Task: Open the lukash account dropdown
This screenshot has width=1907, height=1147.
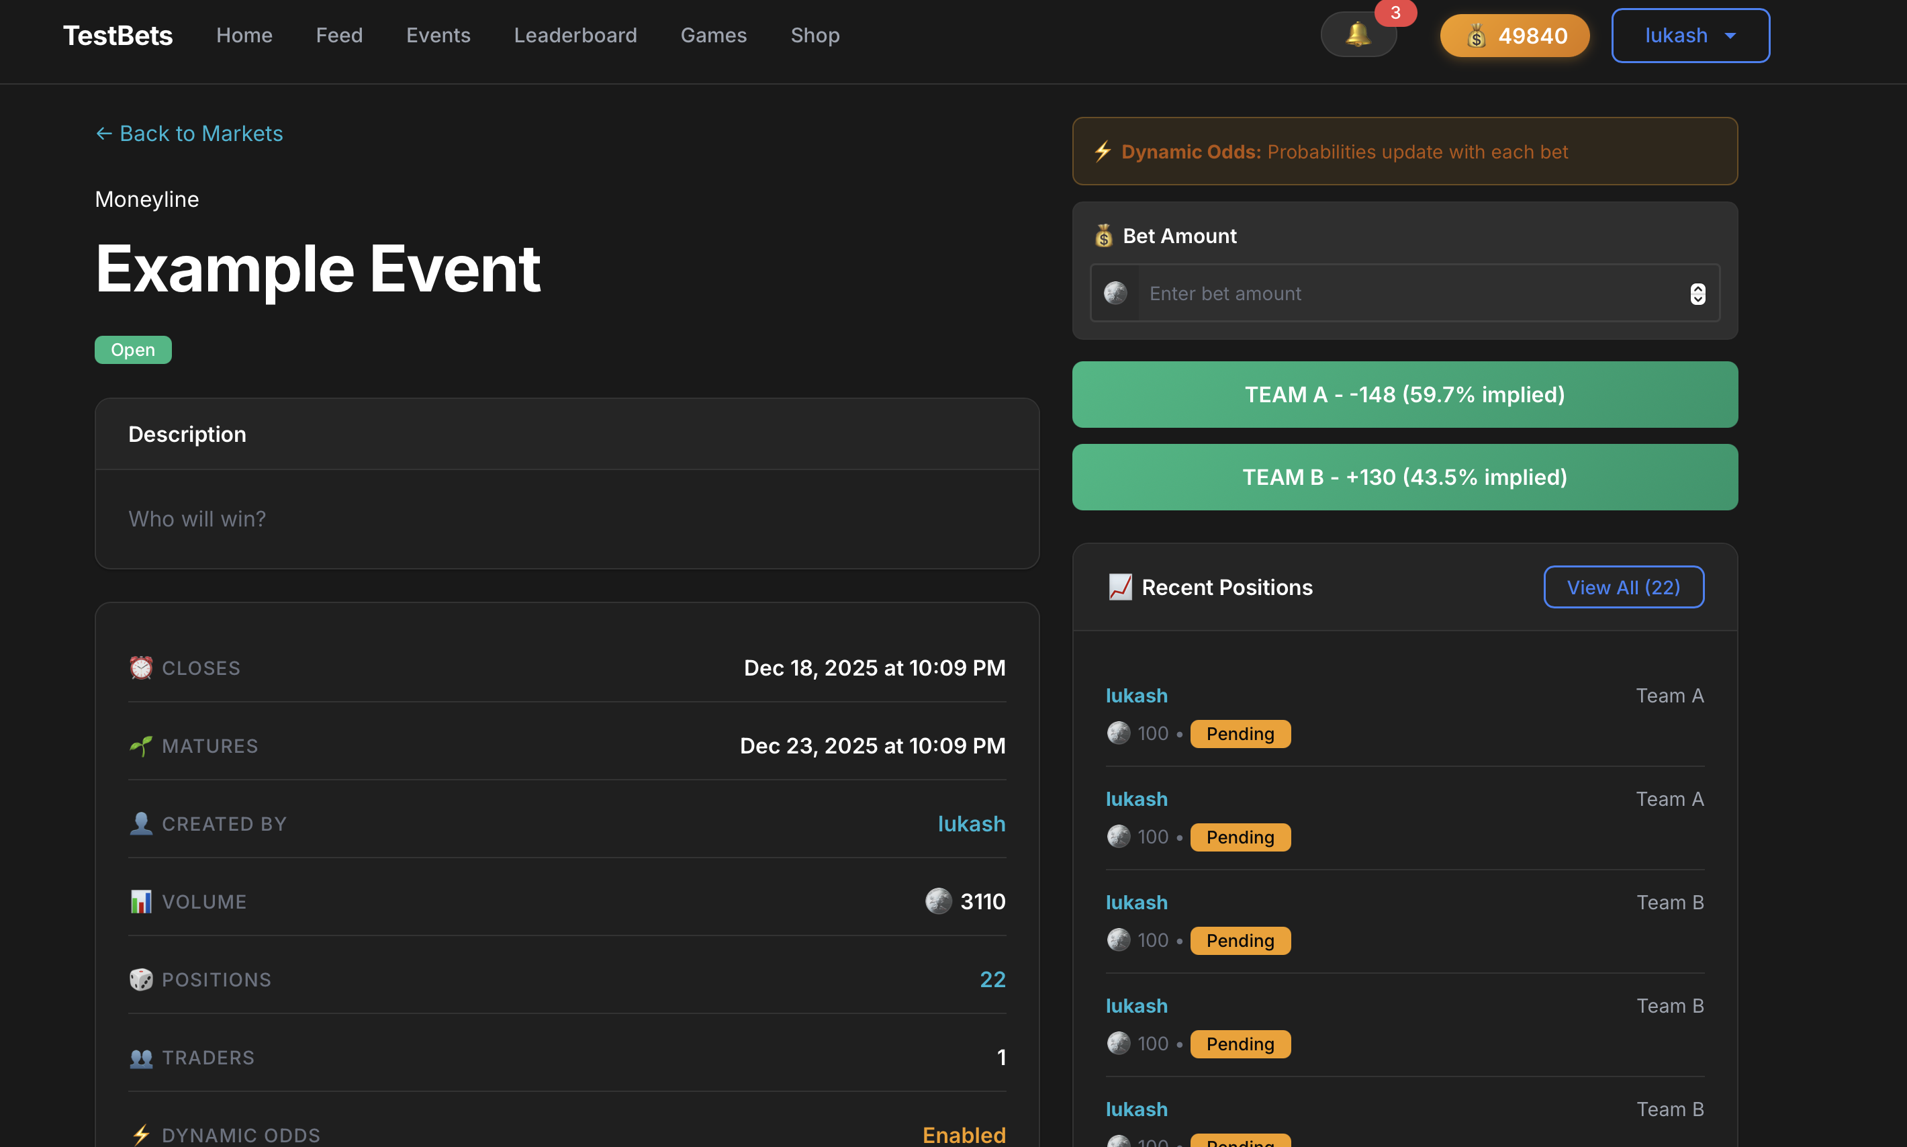Action: 1690,36
